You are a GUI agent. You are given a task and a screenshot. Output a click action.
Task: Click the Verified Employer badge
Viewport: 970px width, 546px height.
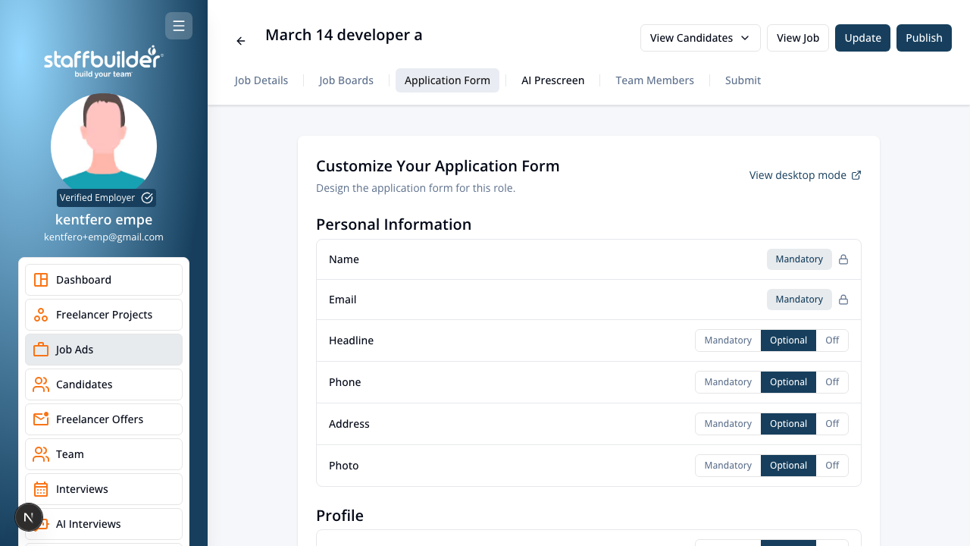point(107,198)
